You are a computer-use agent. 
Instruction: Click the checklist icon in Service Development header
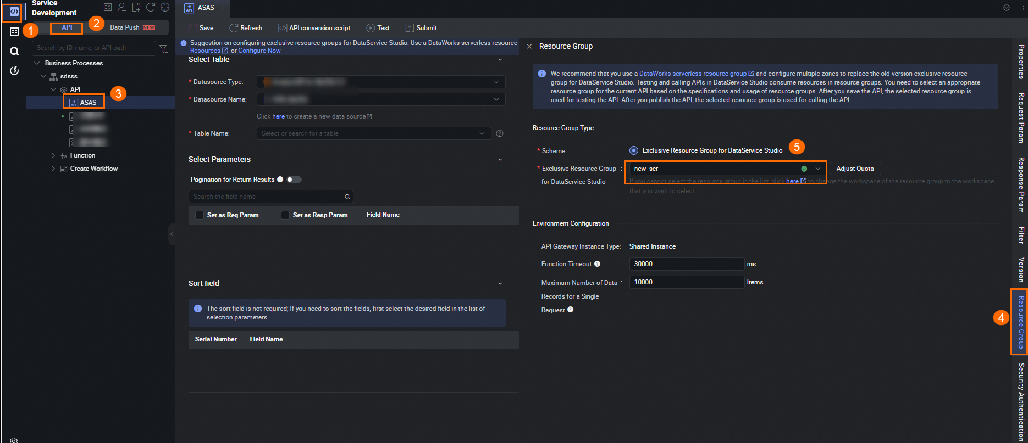[x=108, y=7]
